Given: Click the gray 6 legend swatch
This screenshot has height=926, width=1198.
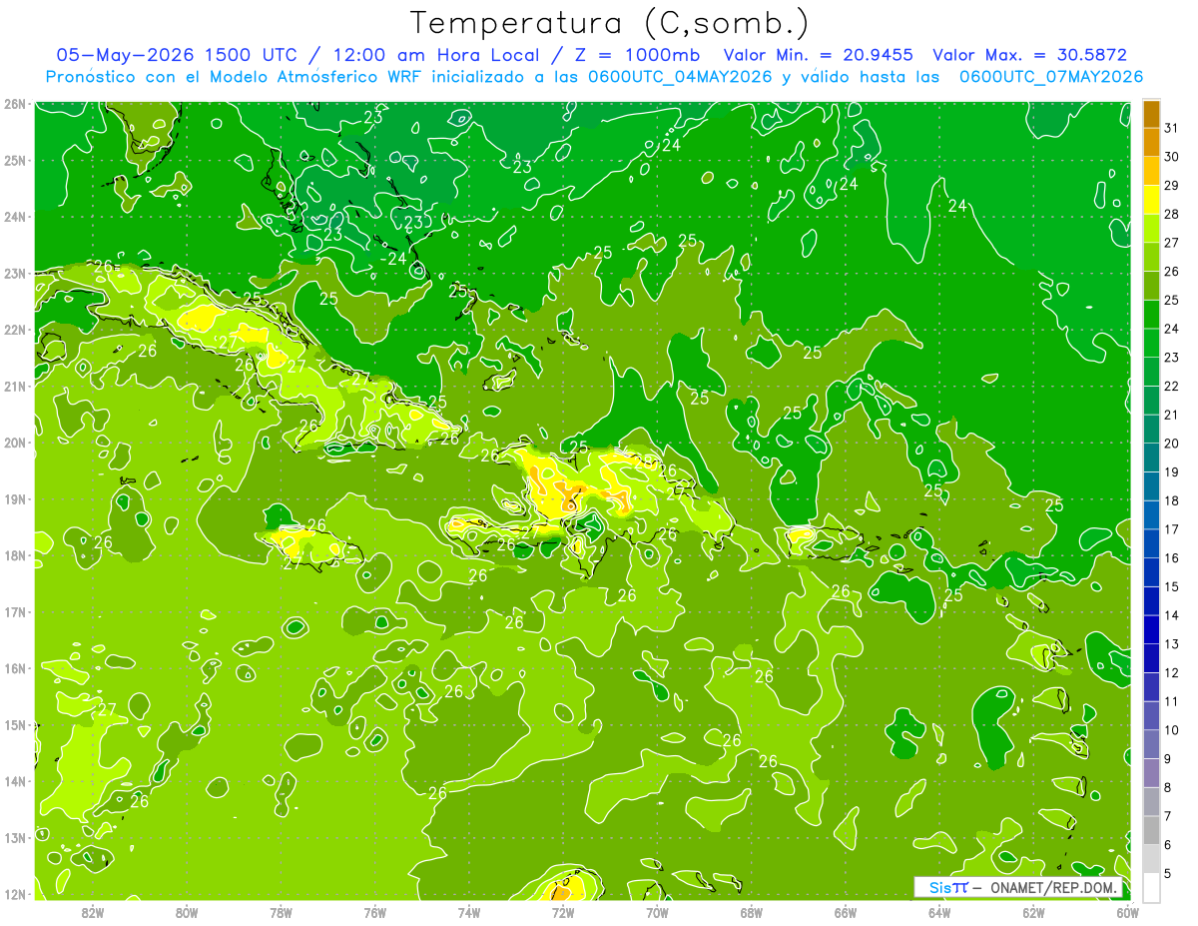Looking at the screenshot, I should click(x=1151, y=830).
